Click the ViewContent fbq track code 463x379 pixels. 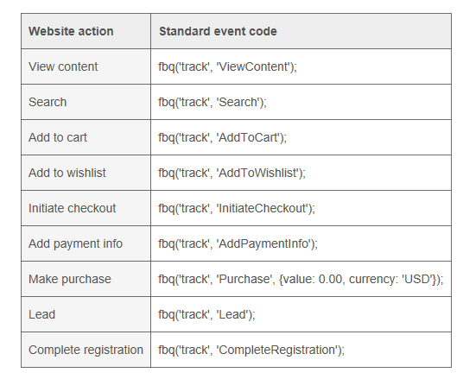coord(227,66)
